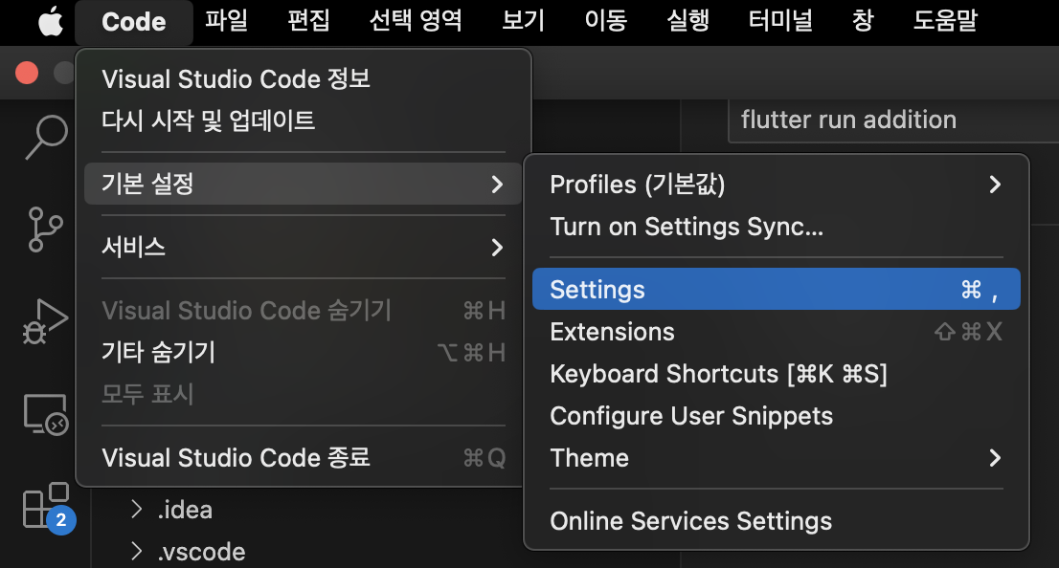Open the 창 menu
The image size is (1059, 568).
863,21
